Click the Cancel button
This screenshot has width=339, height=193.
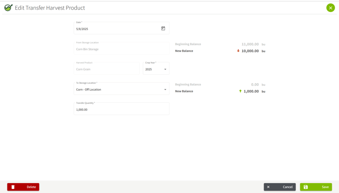279,187
